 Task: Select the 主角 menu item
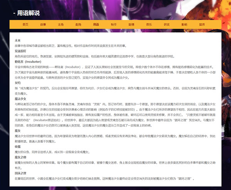60,24
